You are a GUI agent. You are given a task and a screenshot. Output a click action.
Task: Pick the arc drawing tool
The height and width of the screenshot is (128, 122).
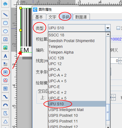click(x=5, y=105)
